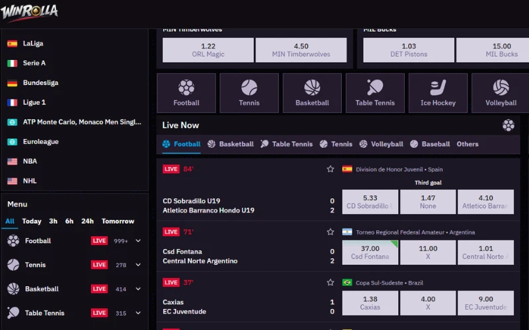Select the 24h time filter
This screenshot has width=529, height=330.
click(x=87, y=221)
